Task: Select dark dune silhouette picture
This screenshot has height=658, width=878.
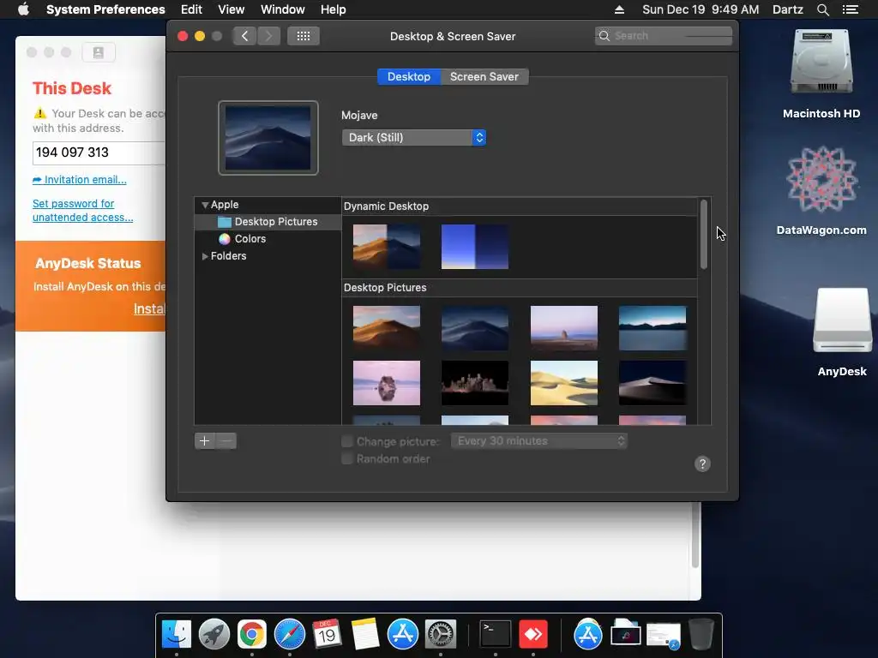Action: (x=652, y=383)
